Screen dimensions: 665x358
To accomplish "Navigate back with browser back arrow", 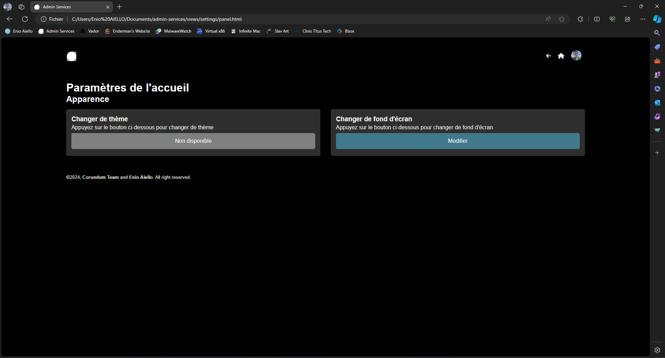I will [10, 19].
